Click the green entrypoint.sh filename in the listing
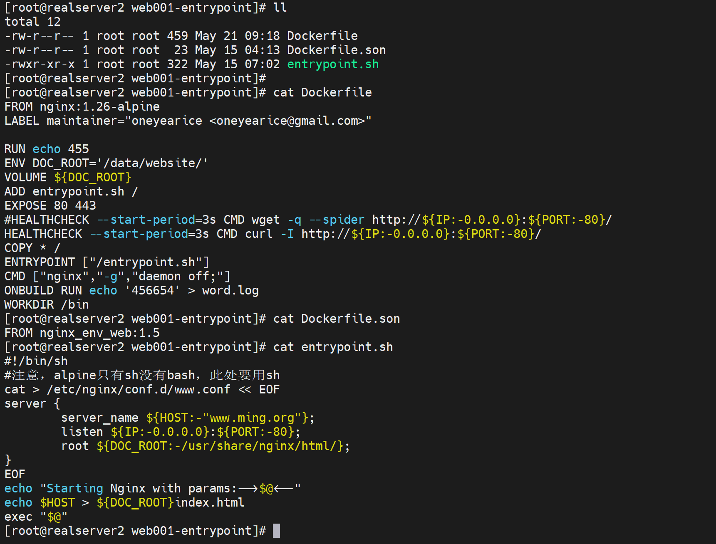 click(333, 64)
